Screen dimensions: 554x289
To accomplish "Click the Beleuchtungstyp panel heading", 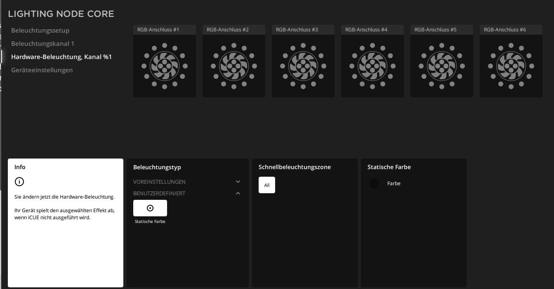I will pos(157,167).
